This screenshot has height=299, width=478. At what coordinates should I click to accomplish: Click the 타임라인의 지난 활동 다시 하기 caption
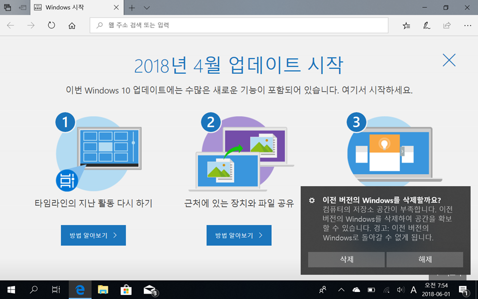click(93, 203)
